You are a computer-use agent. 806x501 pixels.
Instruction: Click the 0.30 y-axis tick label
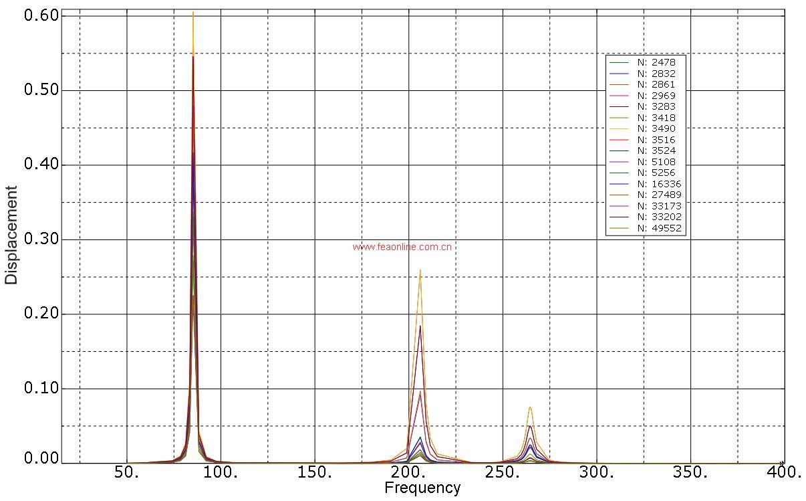tap(41, 239)
